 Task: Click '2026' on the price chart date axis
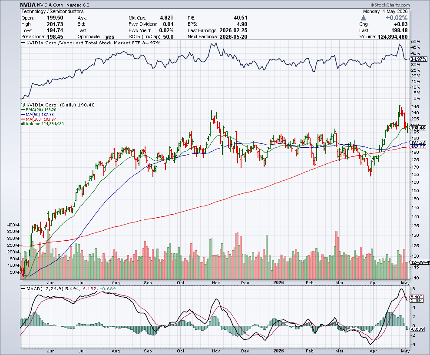[x=278, y=282]
